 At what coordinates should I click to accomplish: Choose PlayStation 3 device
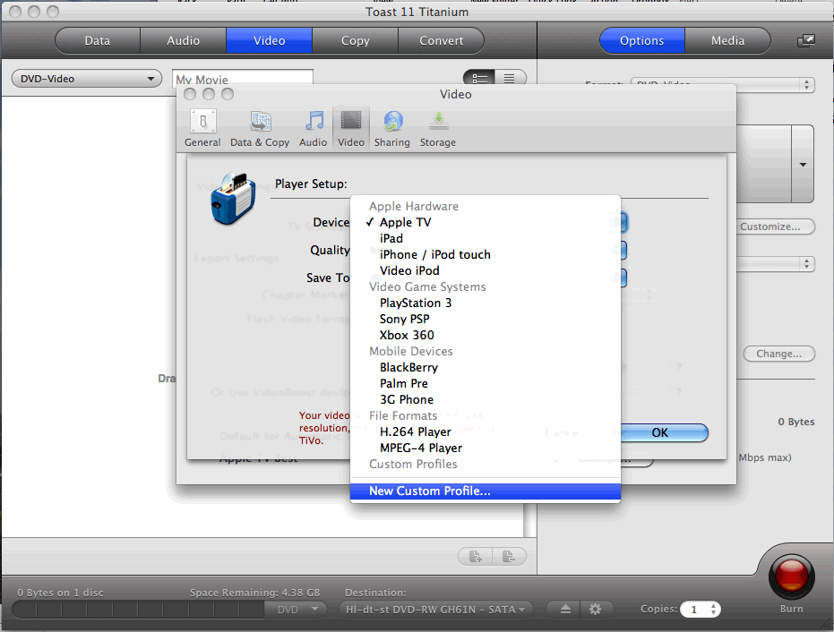486,303
